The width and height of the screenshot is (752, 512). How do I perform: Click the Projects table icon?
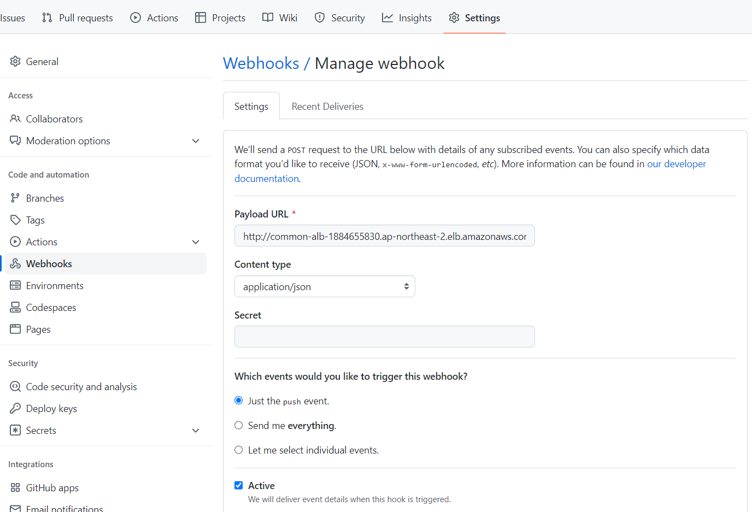point(201,17)
